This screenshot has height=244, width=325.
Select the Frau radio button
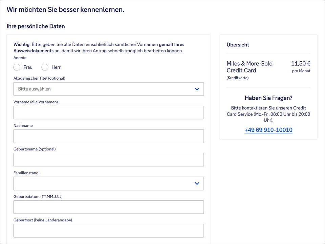click(17, 67)
